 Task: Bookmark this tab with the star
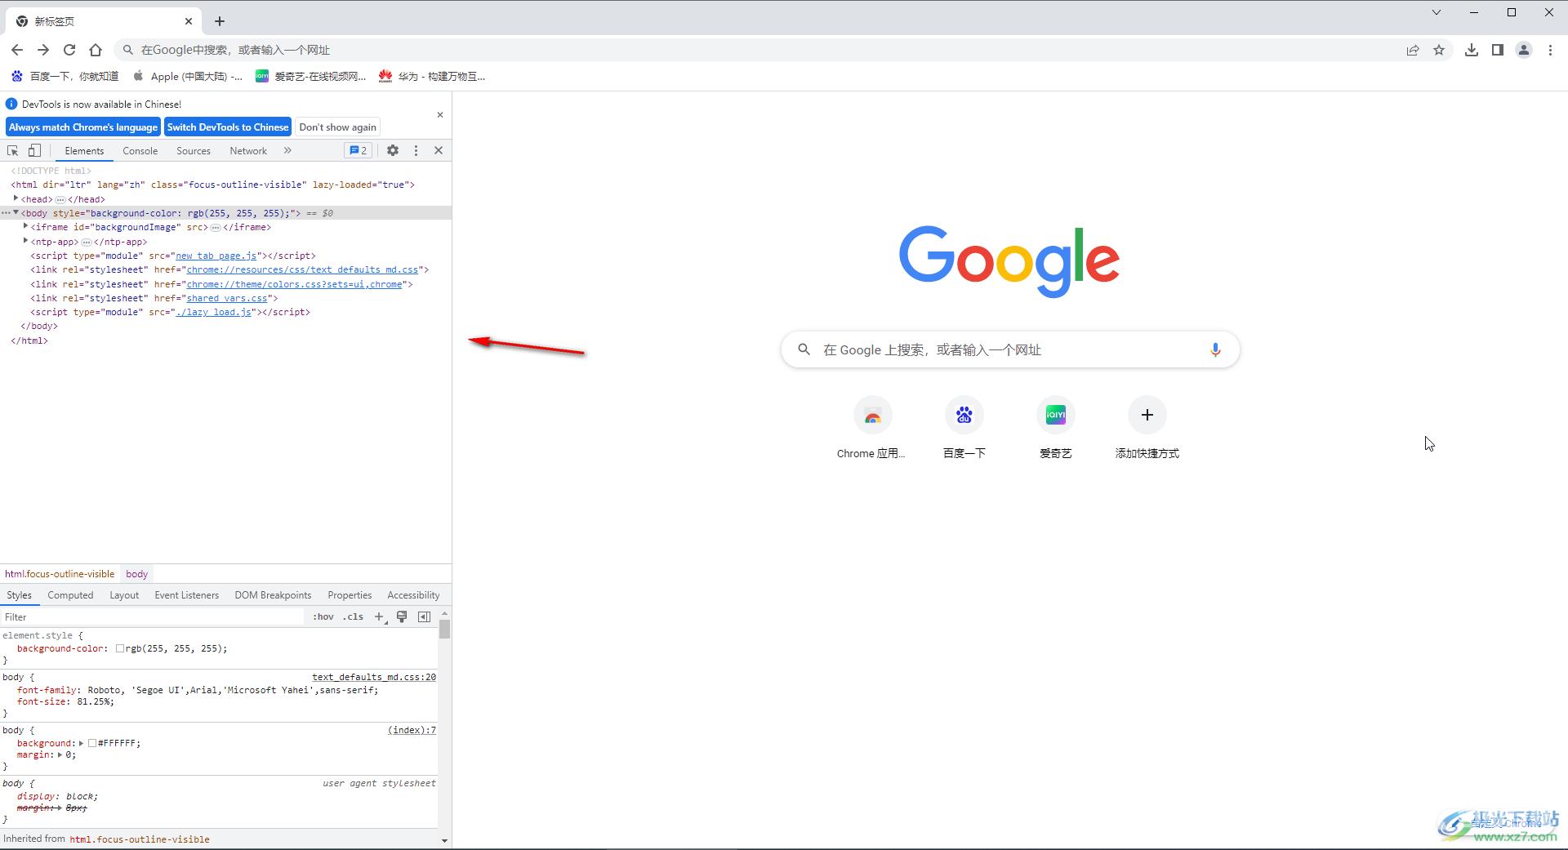coord(1439,50)
